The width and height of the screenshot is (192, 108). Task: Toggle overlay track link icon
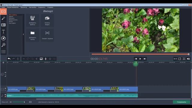point(5,76)
